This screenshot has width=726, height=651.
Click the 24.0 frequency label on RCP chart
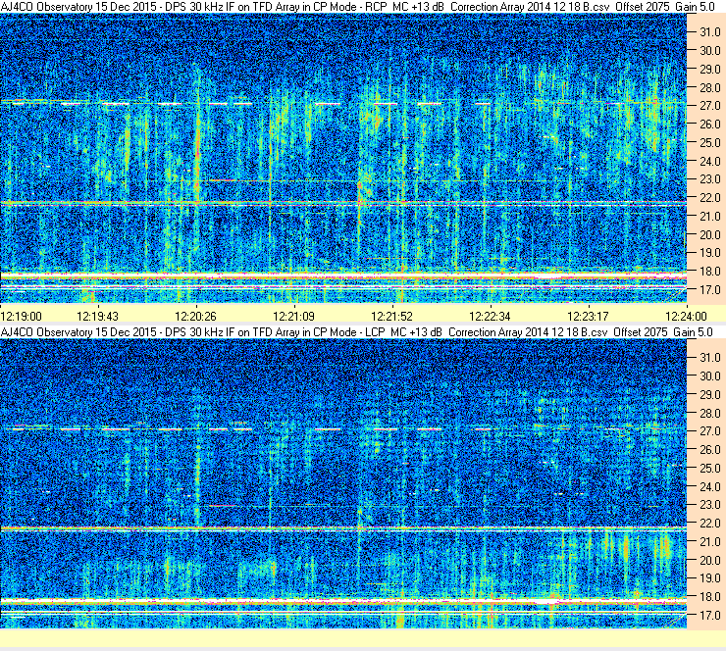pos(709,161)
